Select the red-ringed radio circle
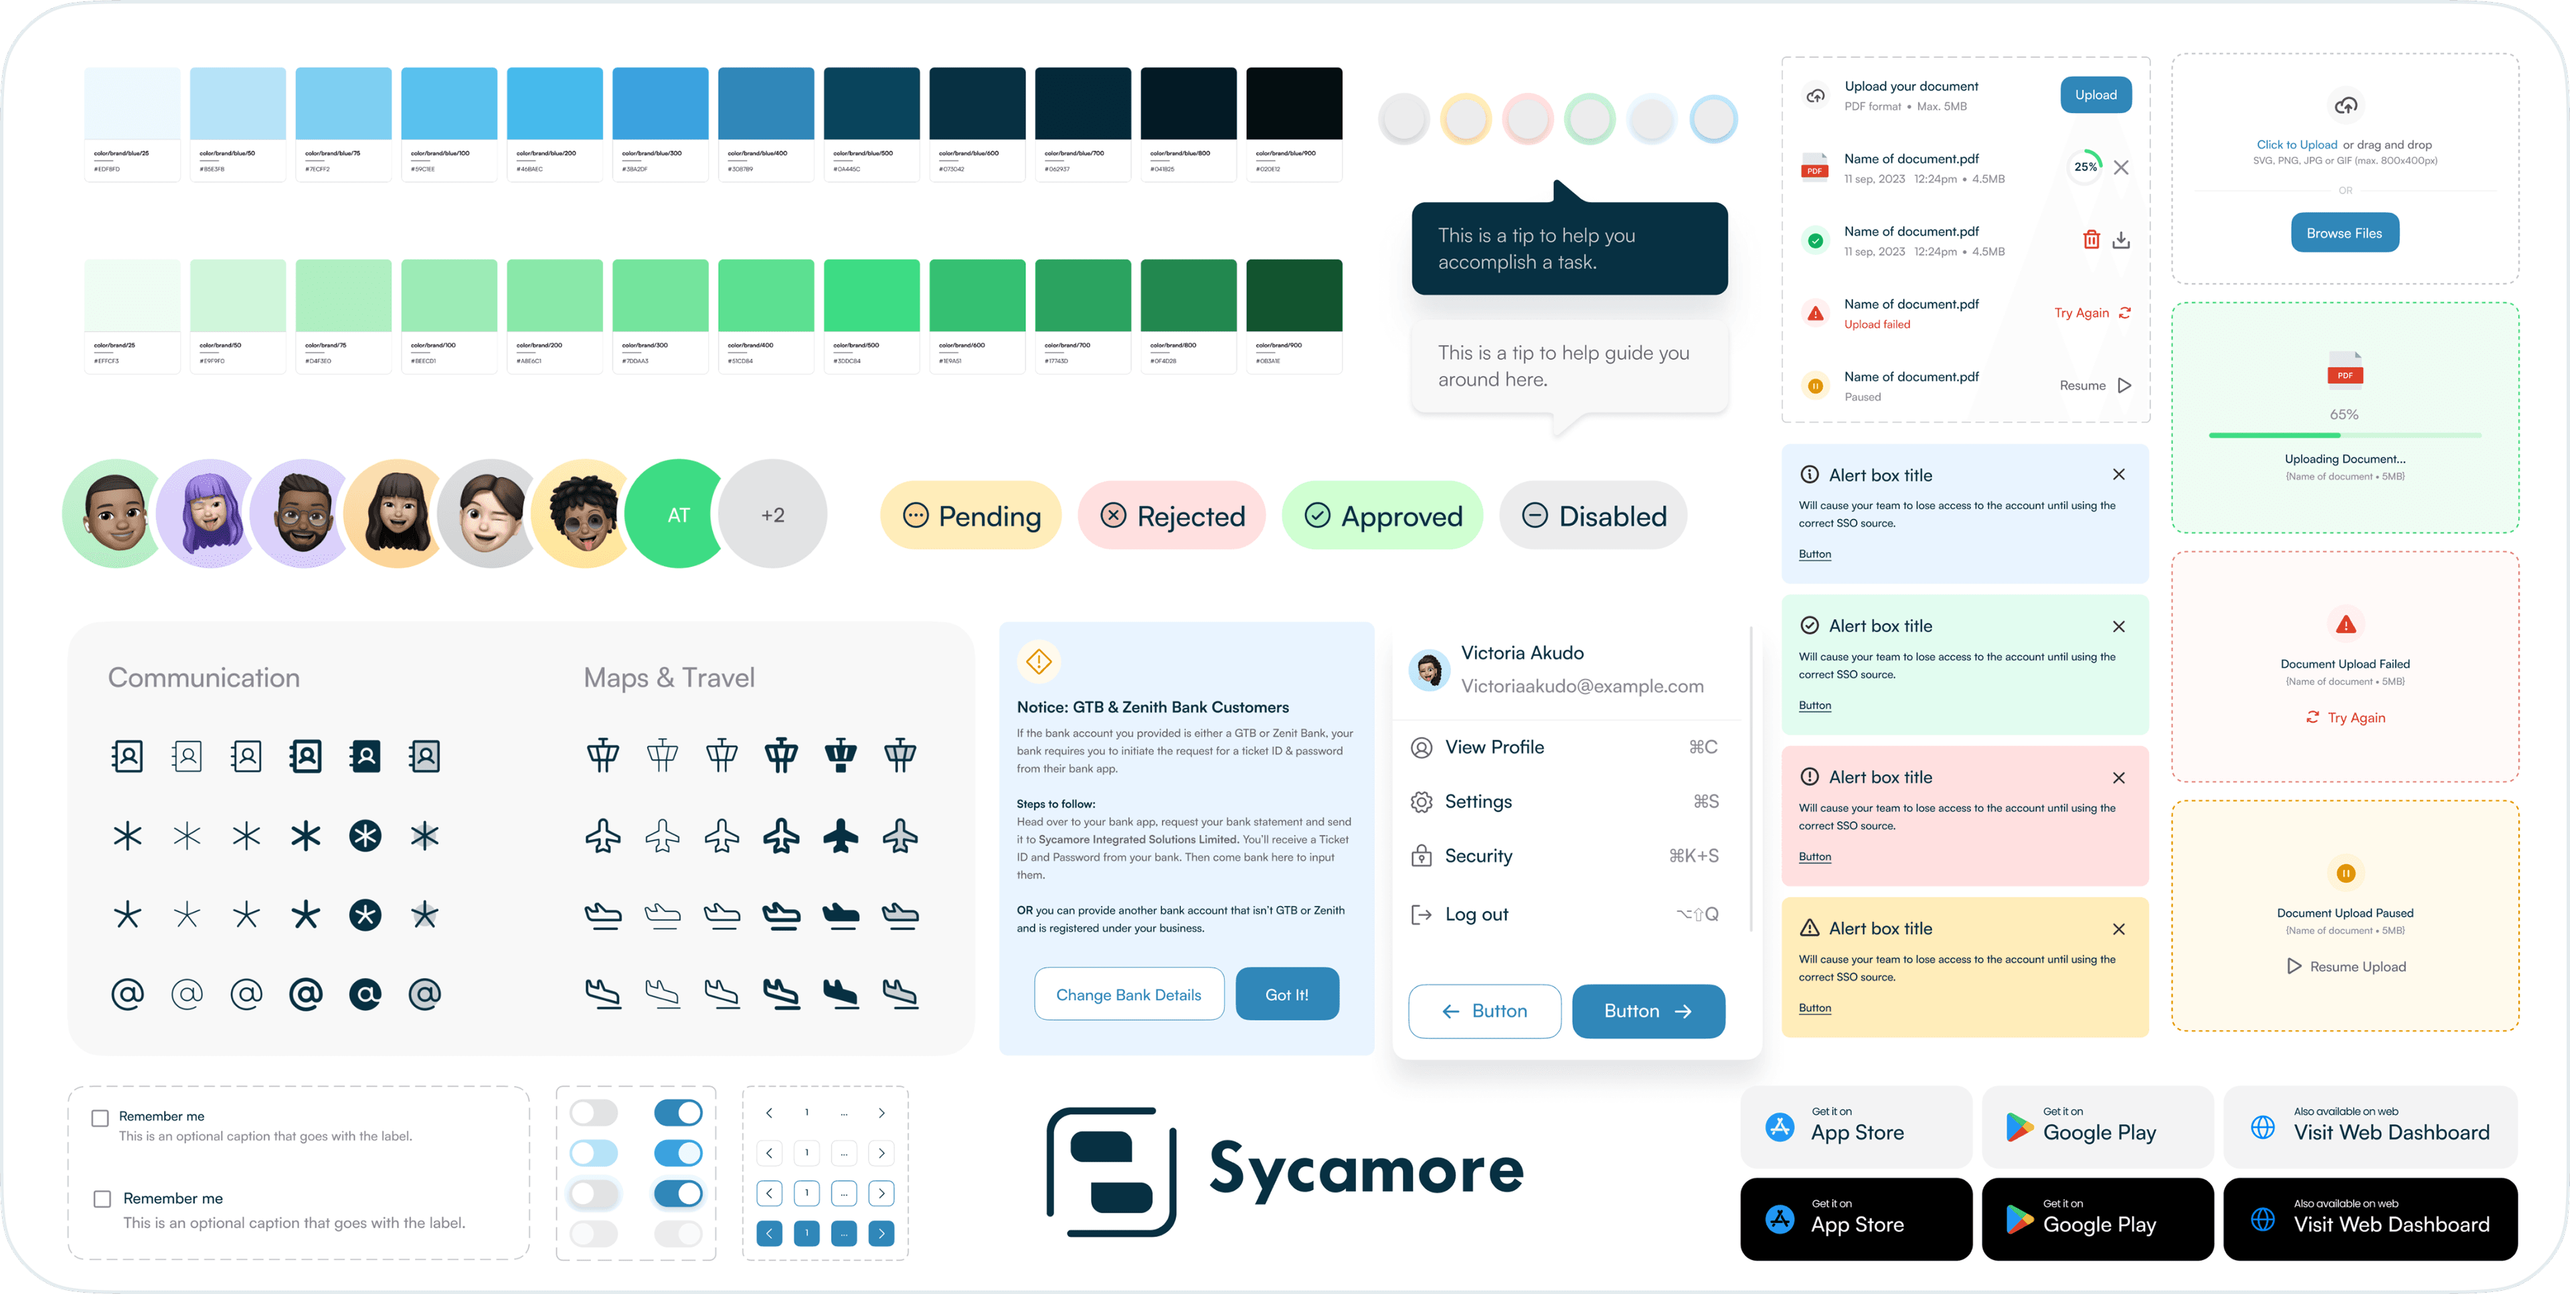Image resolution: width=2570 pixels, height=1294 pixels. 1527,120
